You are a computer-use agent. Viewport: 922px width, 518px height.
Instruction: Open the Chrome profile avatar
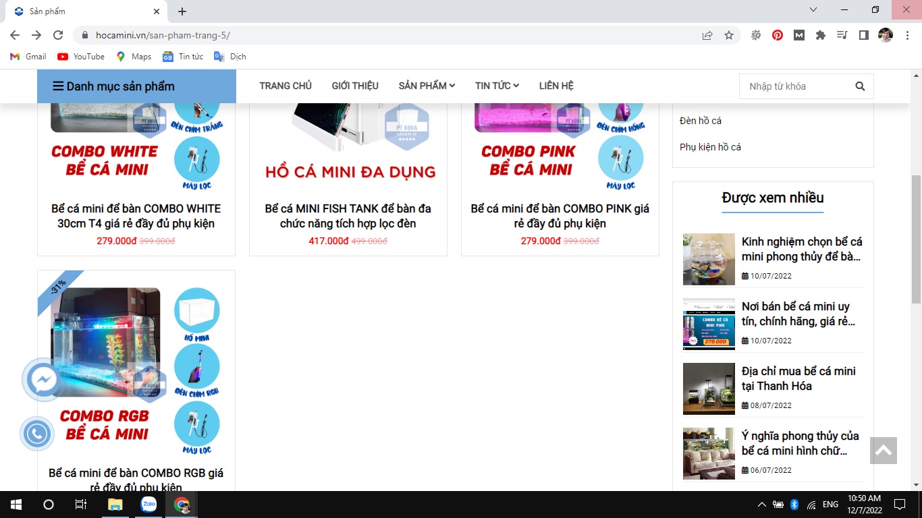point(886,35)
